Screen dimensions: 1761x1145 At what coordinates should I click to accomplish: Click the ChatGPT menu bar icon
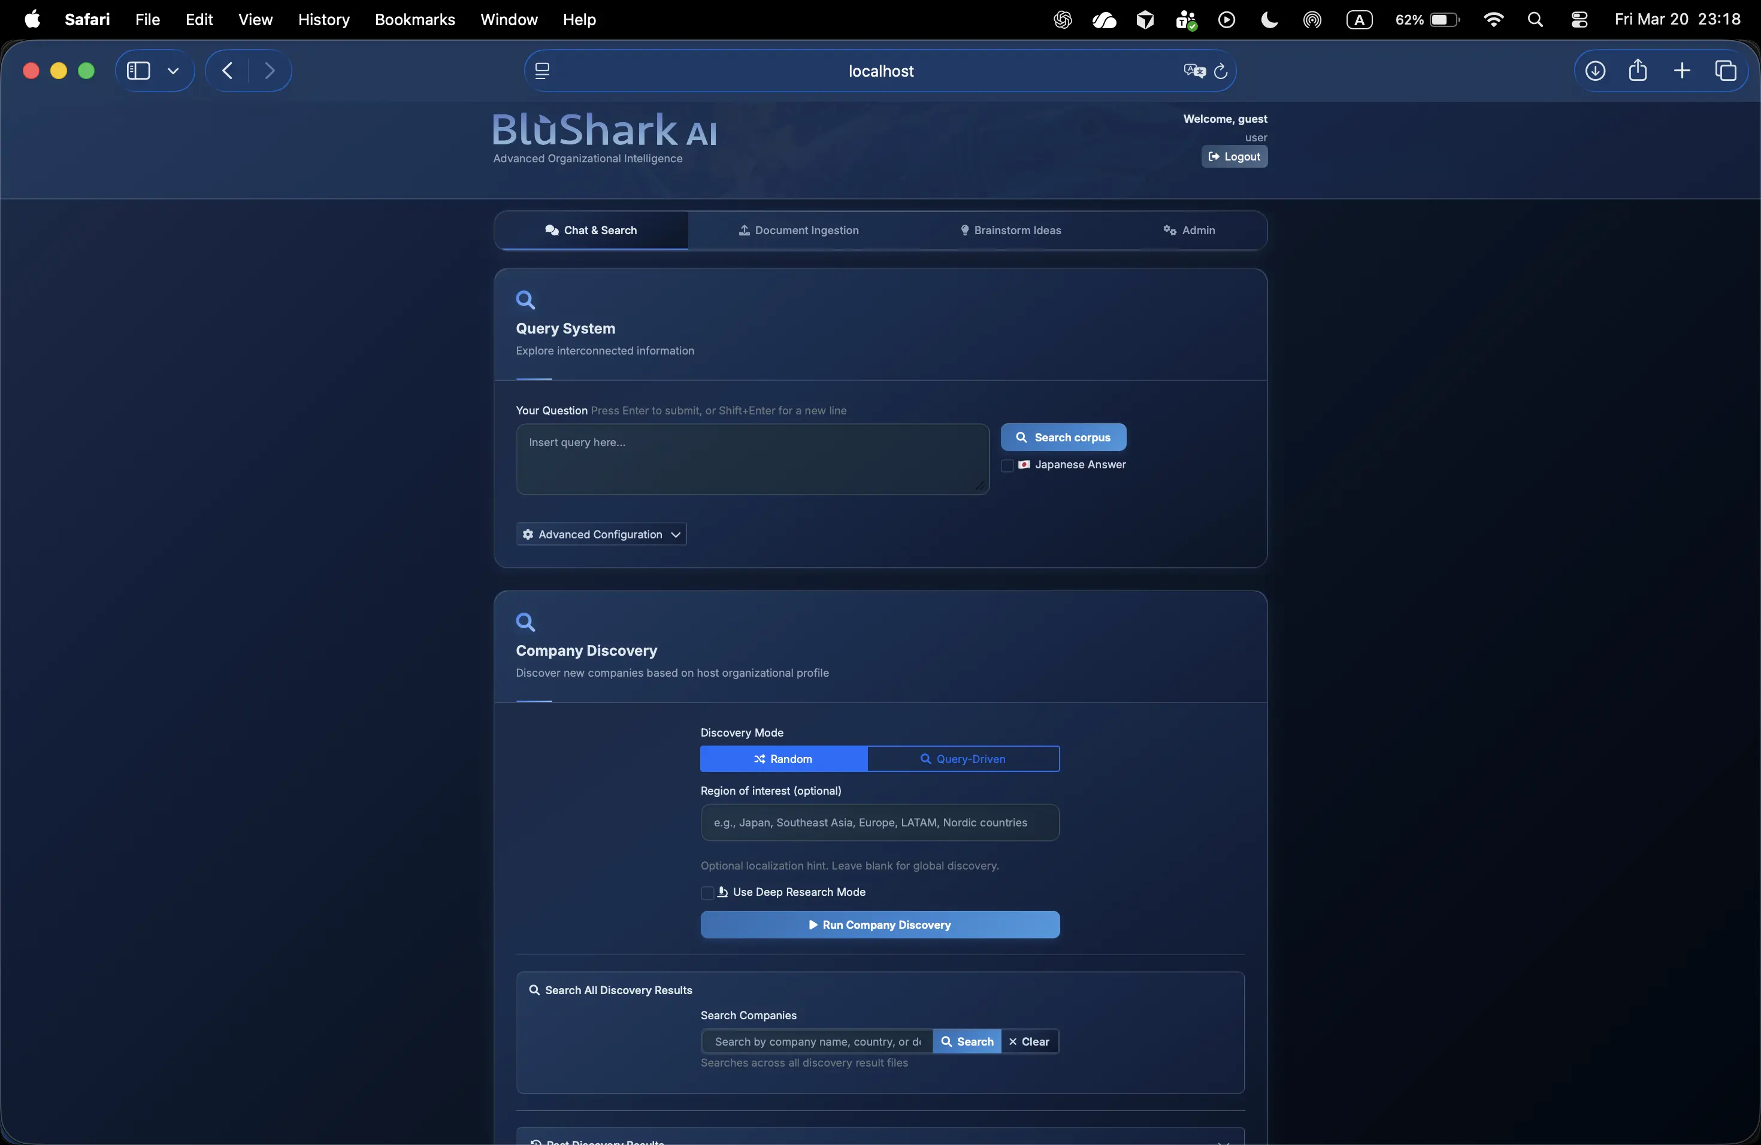[x=1063, y=20]
